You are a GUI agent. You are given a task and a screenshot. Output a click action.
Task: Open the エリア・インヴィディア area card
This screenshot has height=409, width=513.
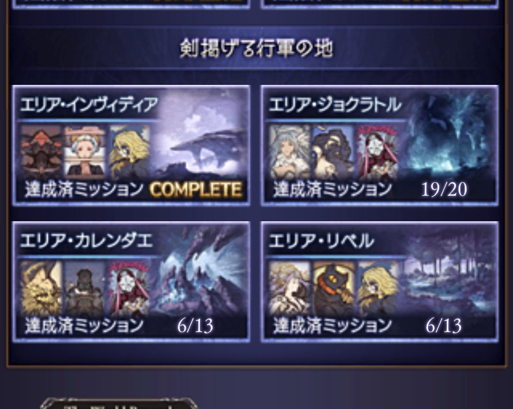point(131,146)
